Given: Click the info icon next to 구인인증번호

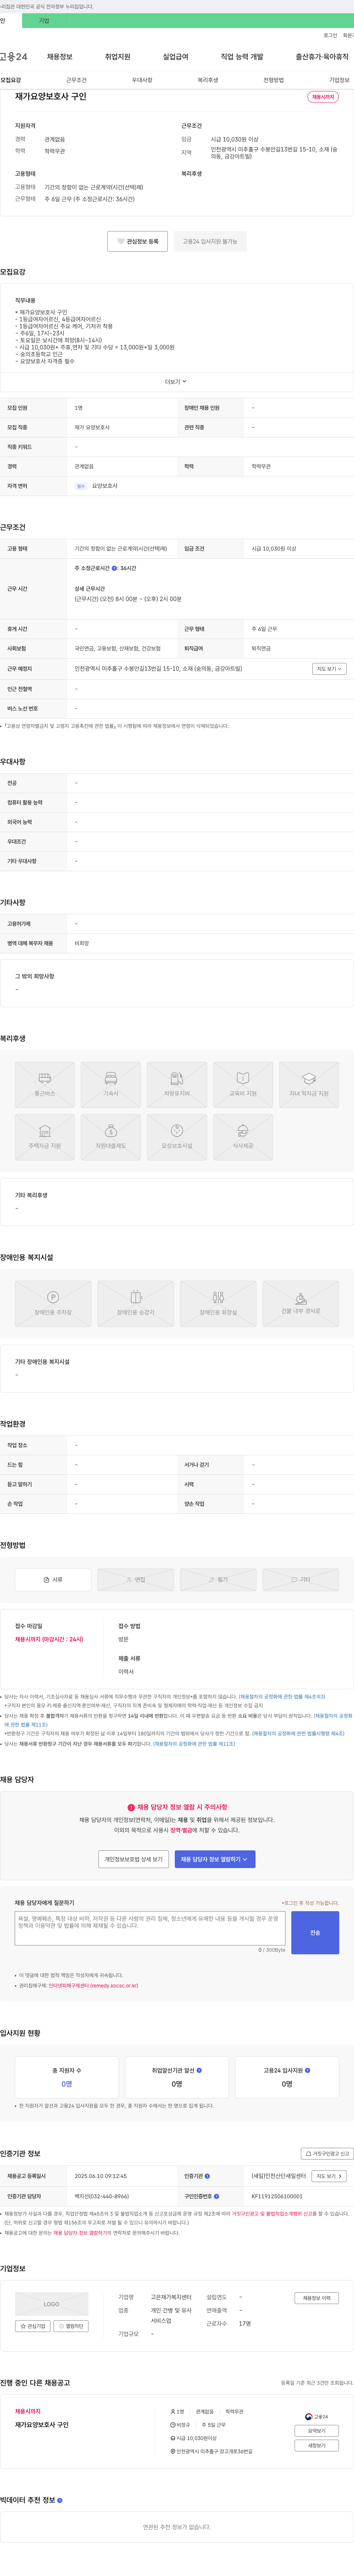Looking at the screenshot, I should (216, 2197).
